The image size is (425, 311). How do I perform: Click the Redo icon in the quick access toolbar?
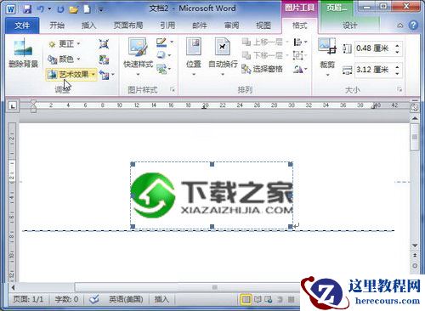tap(60, 9)
